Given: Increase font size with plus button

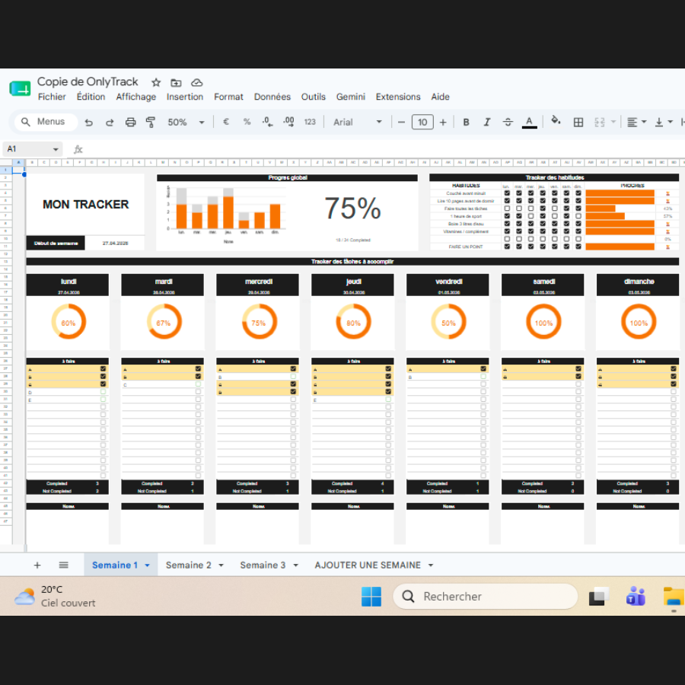Looking at the screenshot, I should (443, 123).
